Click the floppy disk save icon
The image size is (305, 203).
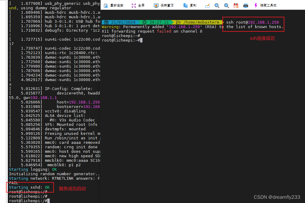tap(236, 5)
